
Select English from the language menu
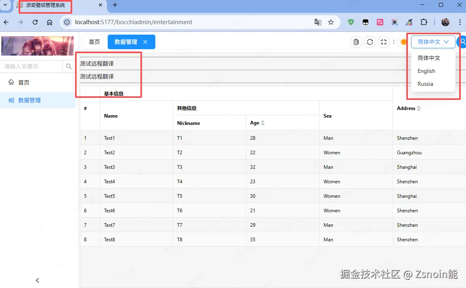426,71
